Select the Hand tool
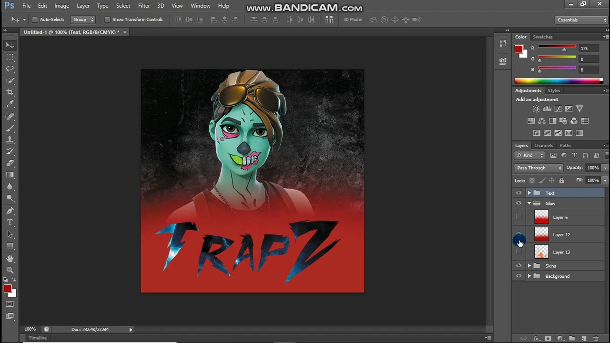 10,259
